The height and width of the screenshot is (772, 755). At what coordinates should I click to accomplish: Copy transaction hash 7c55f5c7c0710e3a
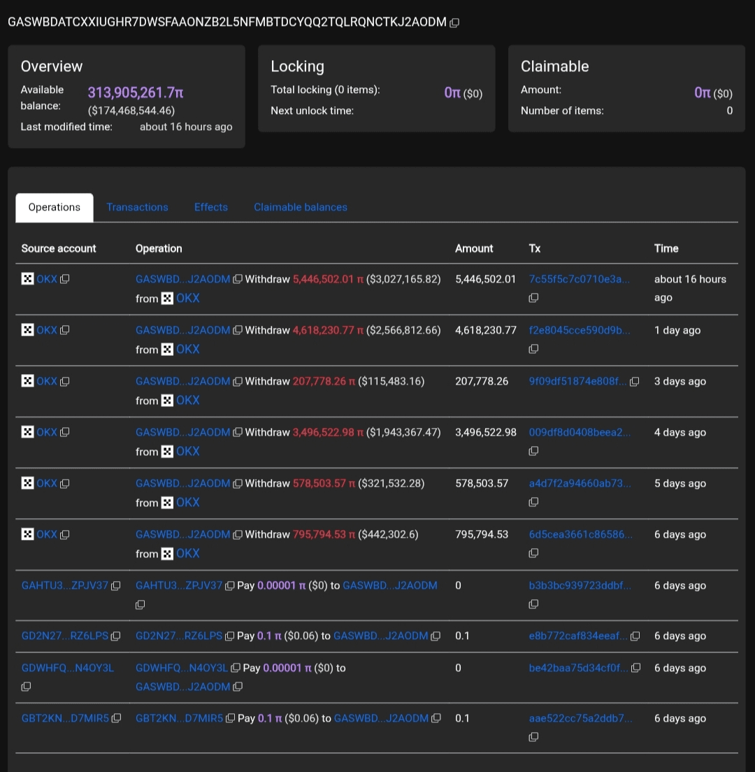click(x=533, y=298)
